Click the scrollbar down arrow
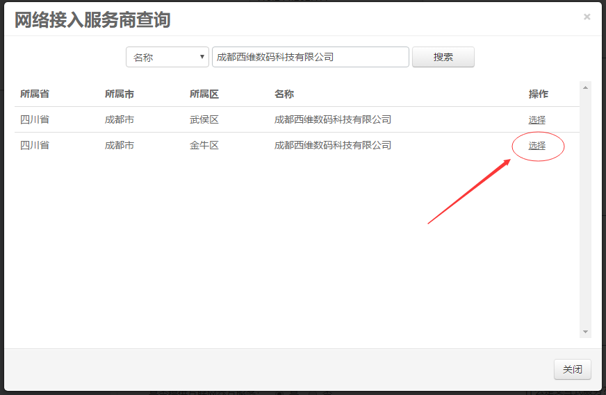Image resolution: width=606 pixels, height=395 pixels. pyautogui.click(x=585, y=332)
